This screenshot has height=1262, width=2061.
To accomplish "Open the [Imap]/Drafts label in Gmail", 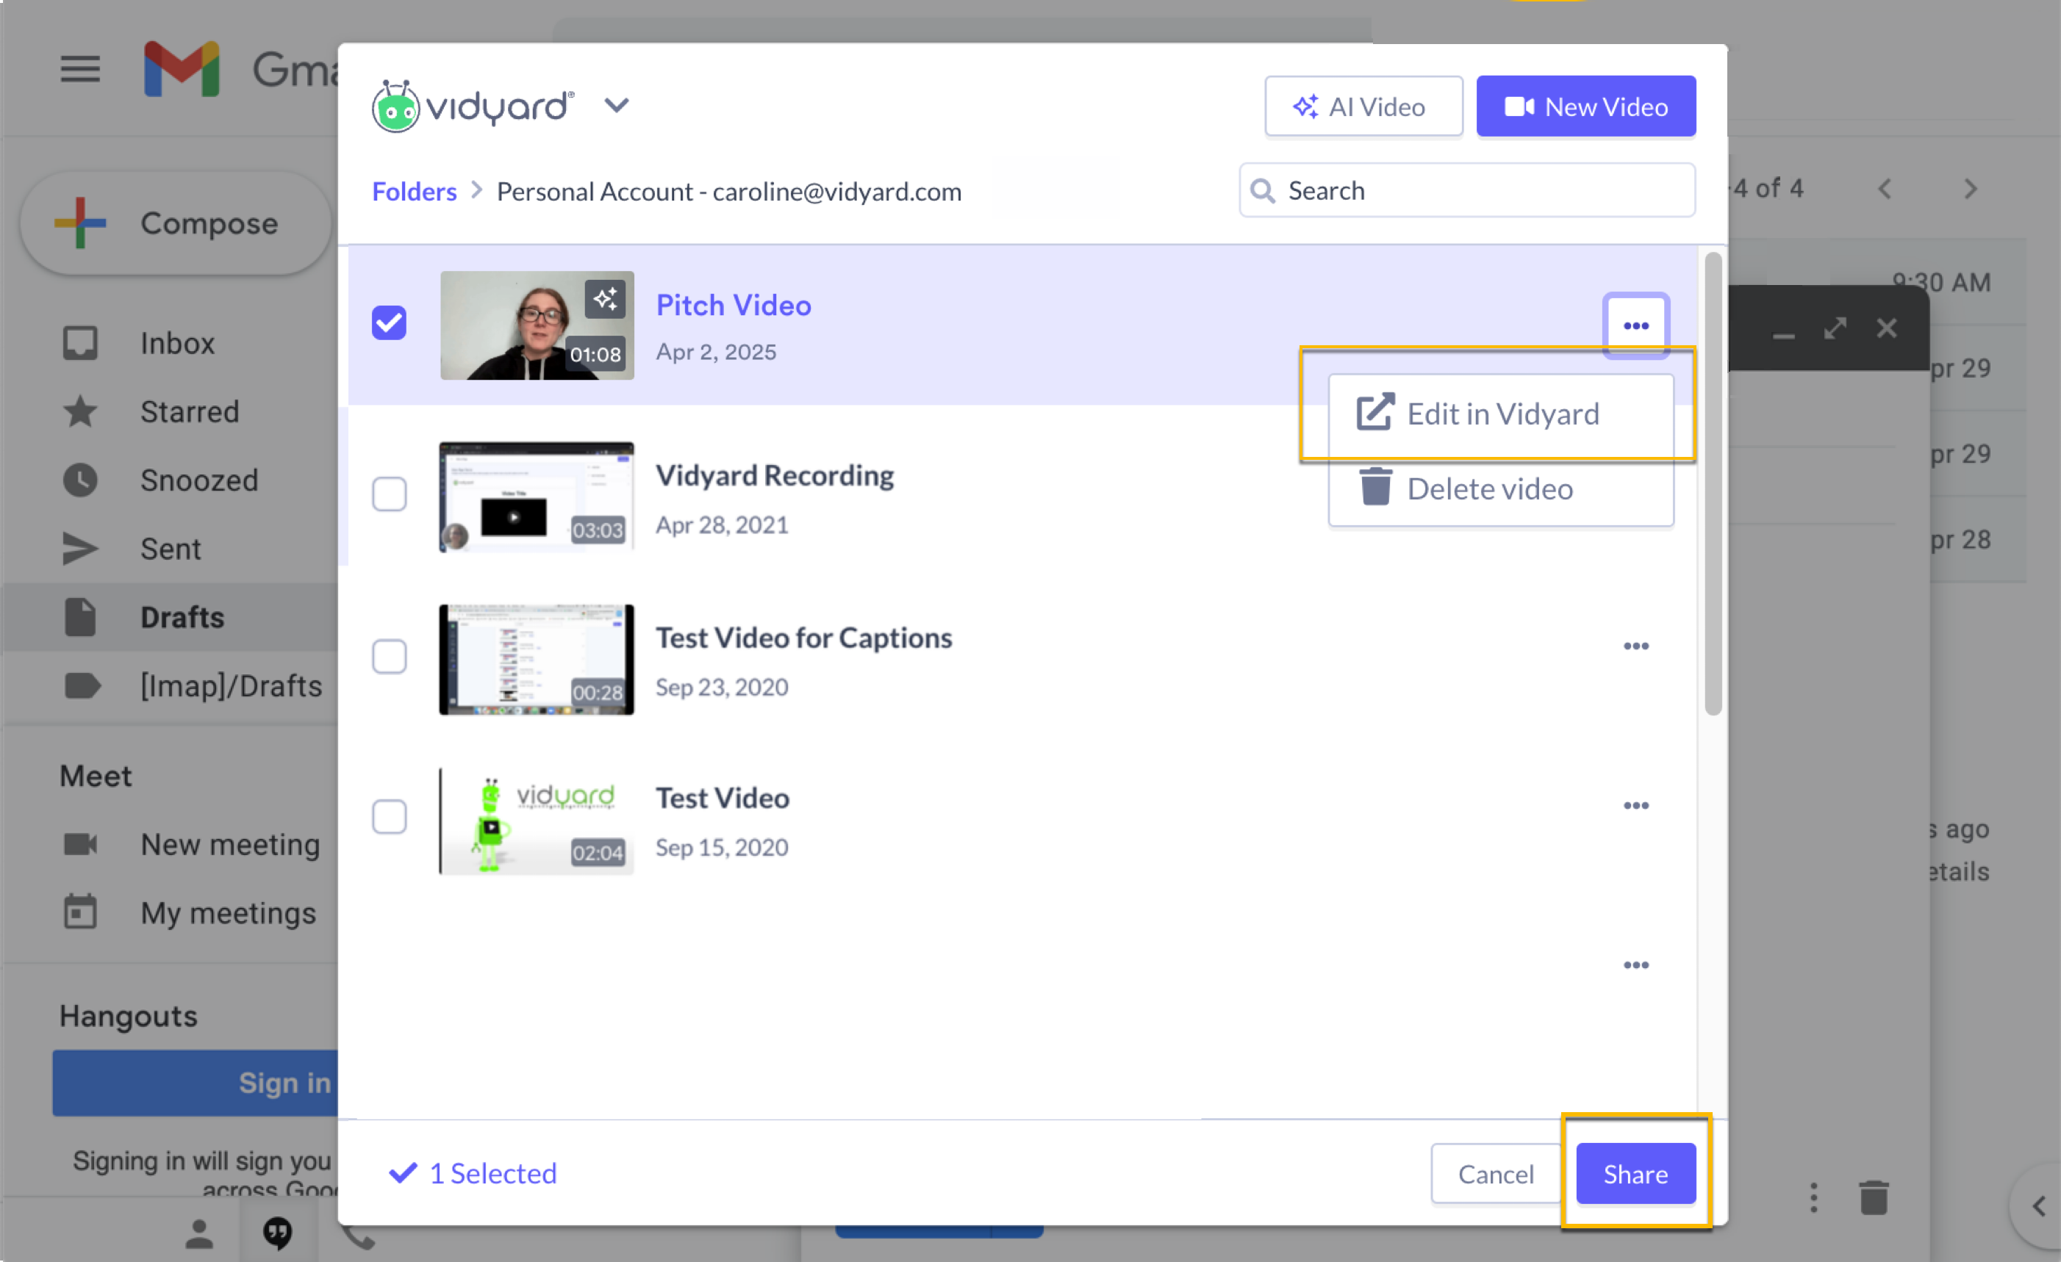I will [231, 686].
